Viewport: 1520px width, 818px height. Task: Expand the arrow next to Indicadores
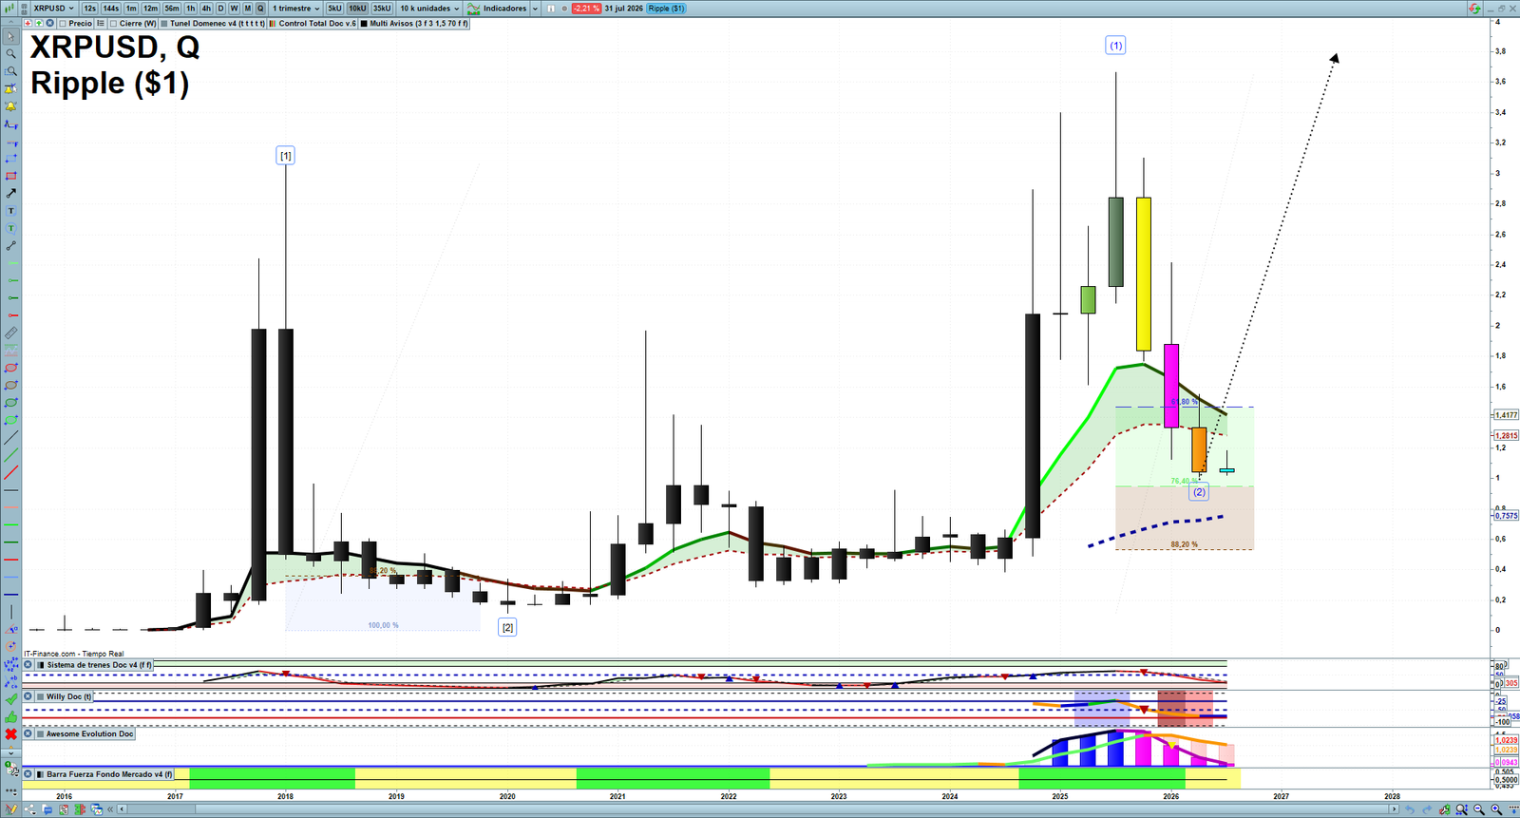point(535,9)
